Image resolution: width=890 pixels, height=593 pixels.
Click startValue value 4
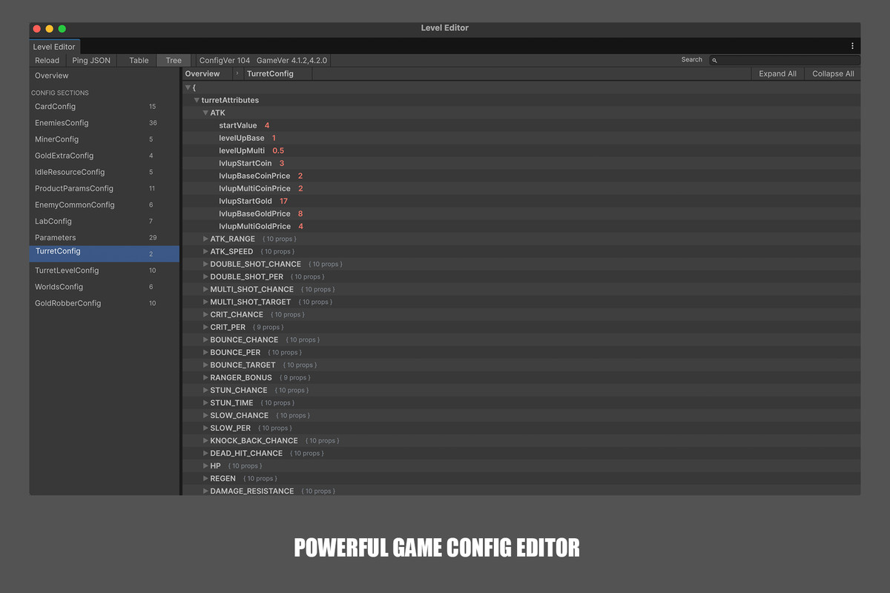[267, 125]
